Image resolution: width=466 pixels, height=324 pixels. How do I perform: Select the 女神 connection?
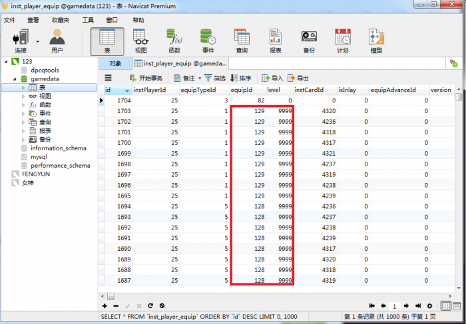pos(28,183)
